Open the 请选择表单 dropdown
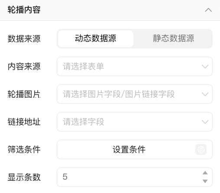 tap(135, 66)
